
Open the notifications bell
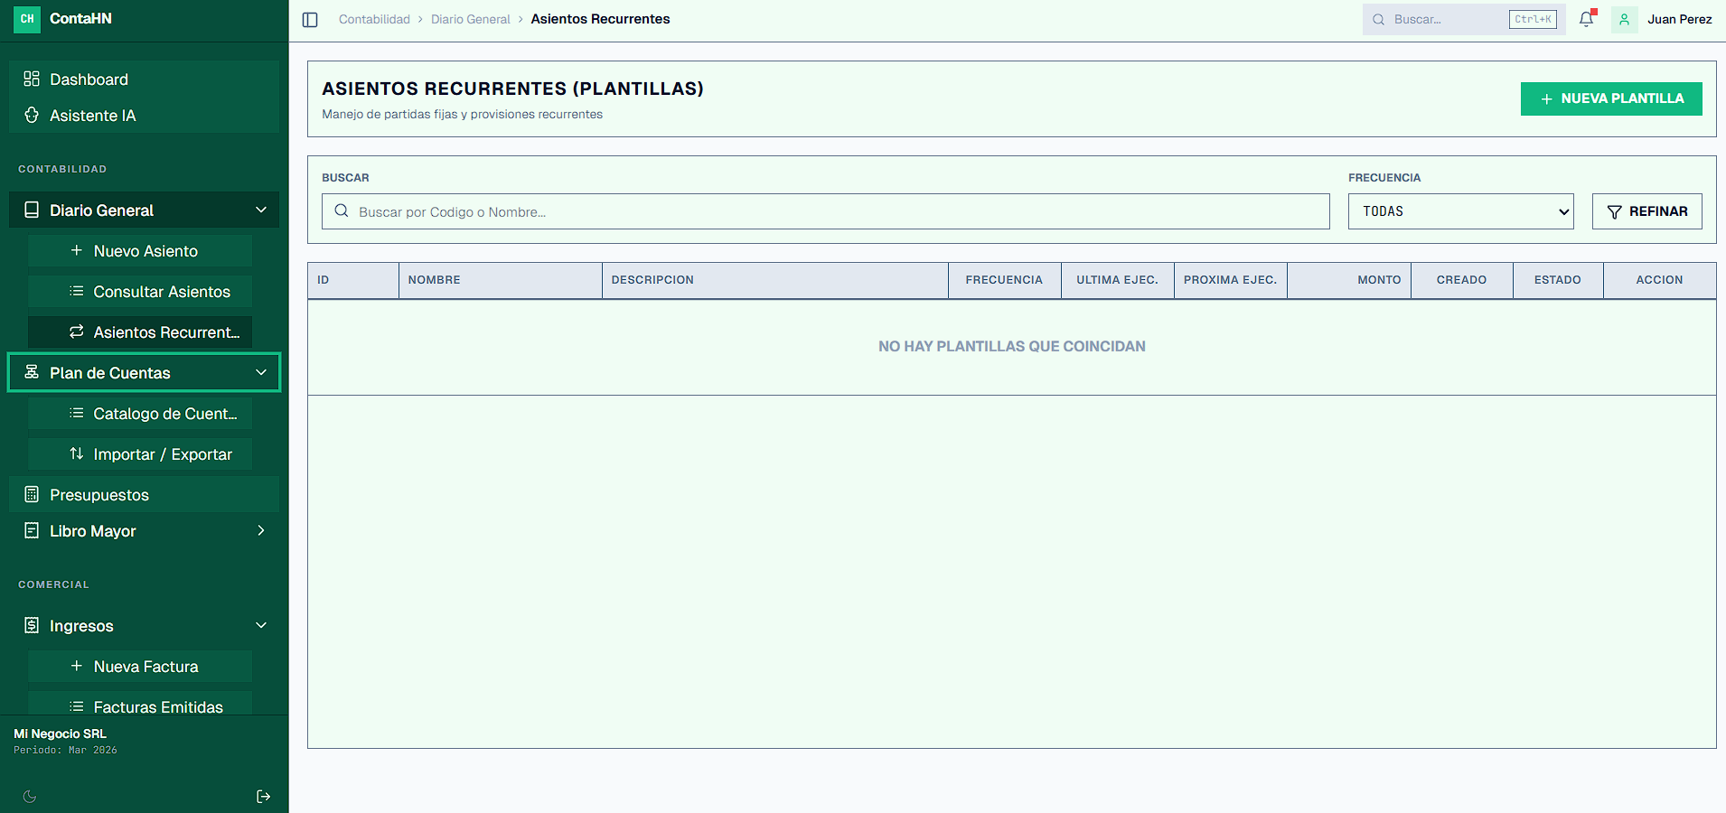click(x=1586, y=19)
